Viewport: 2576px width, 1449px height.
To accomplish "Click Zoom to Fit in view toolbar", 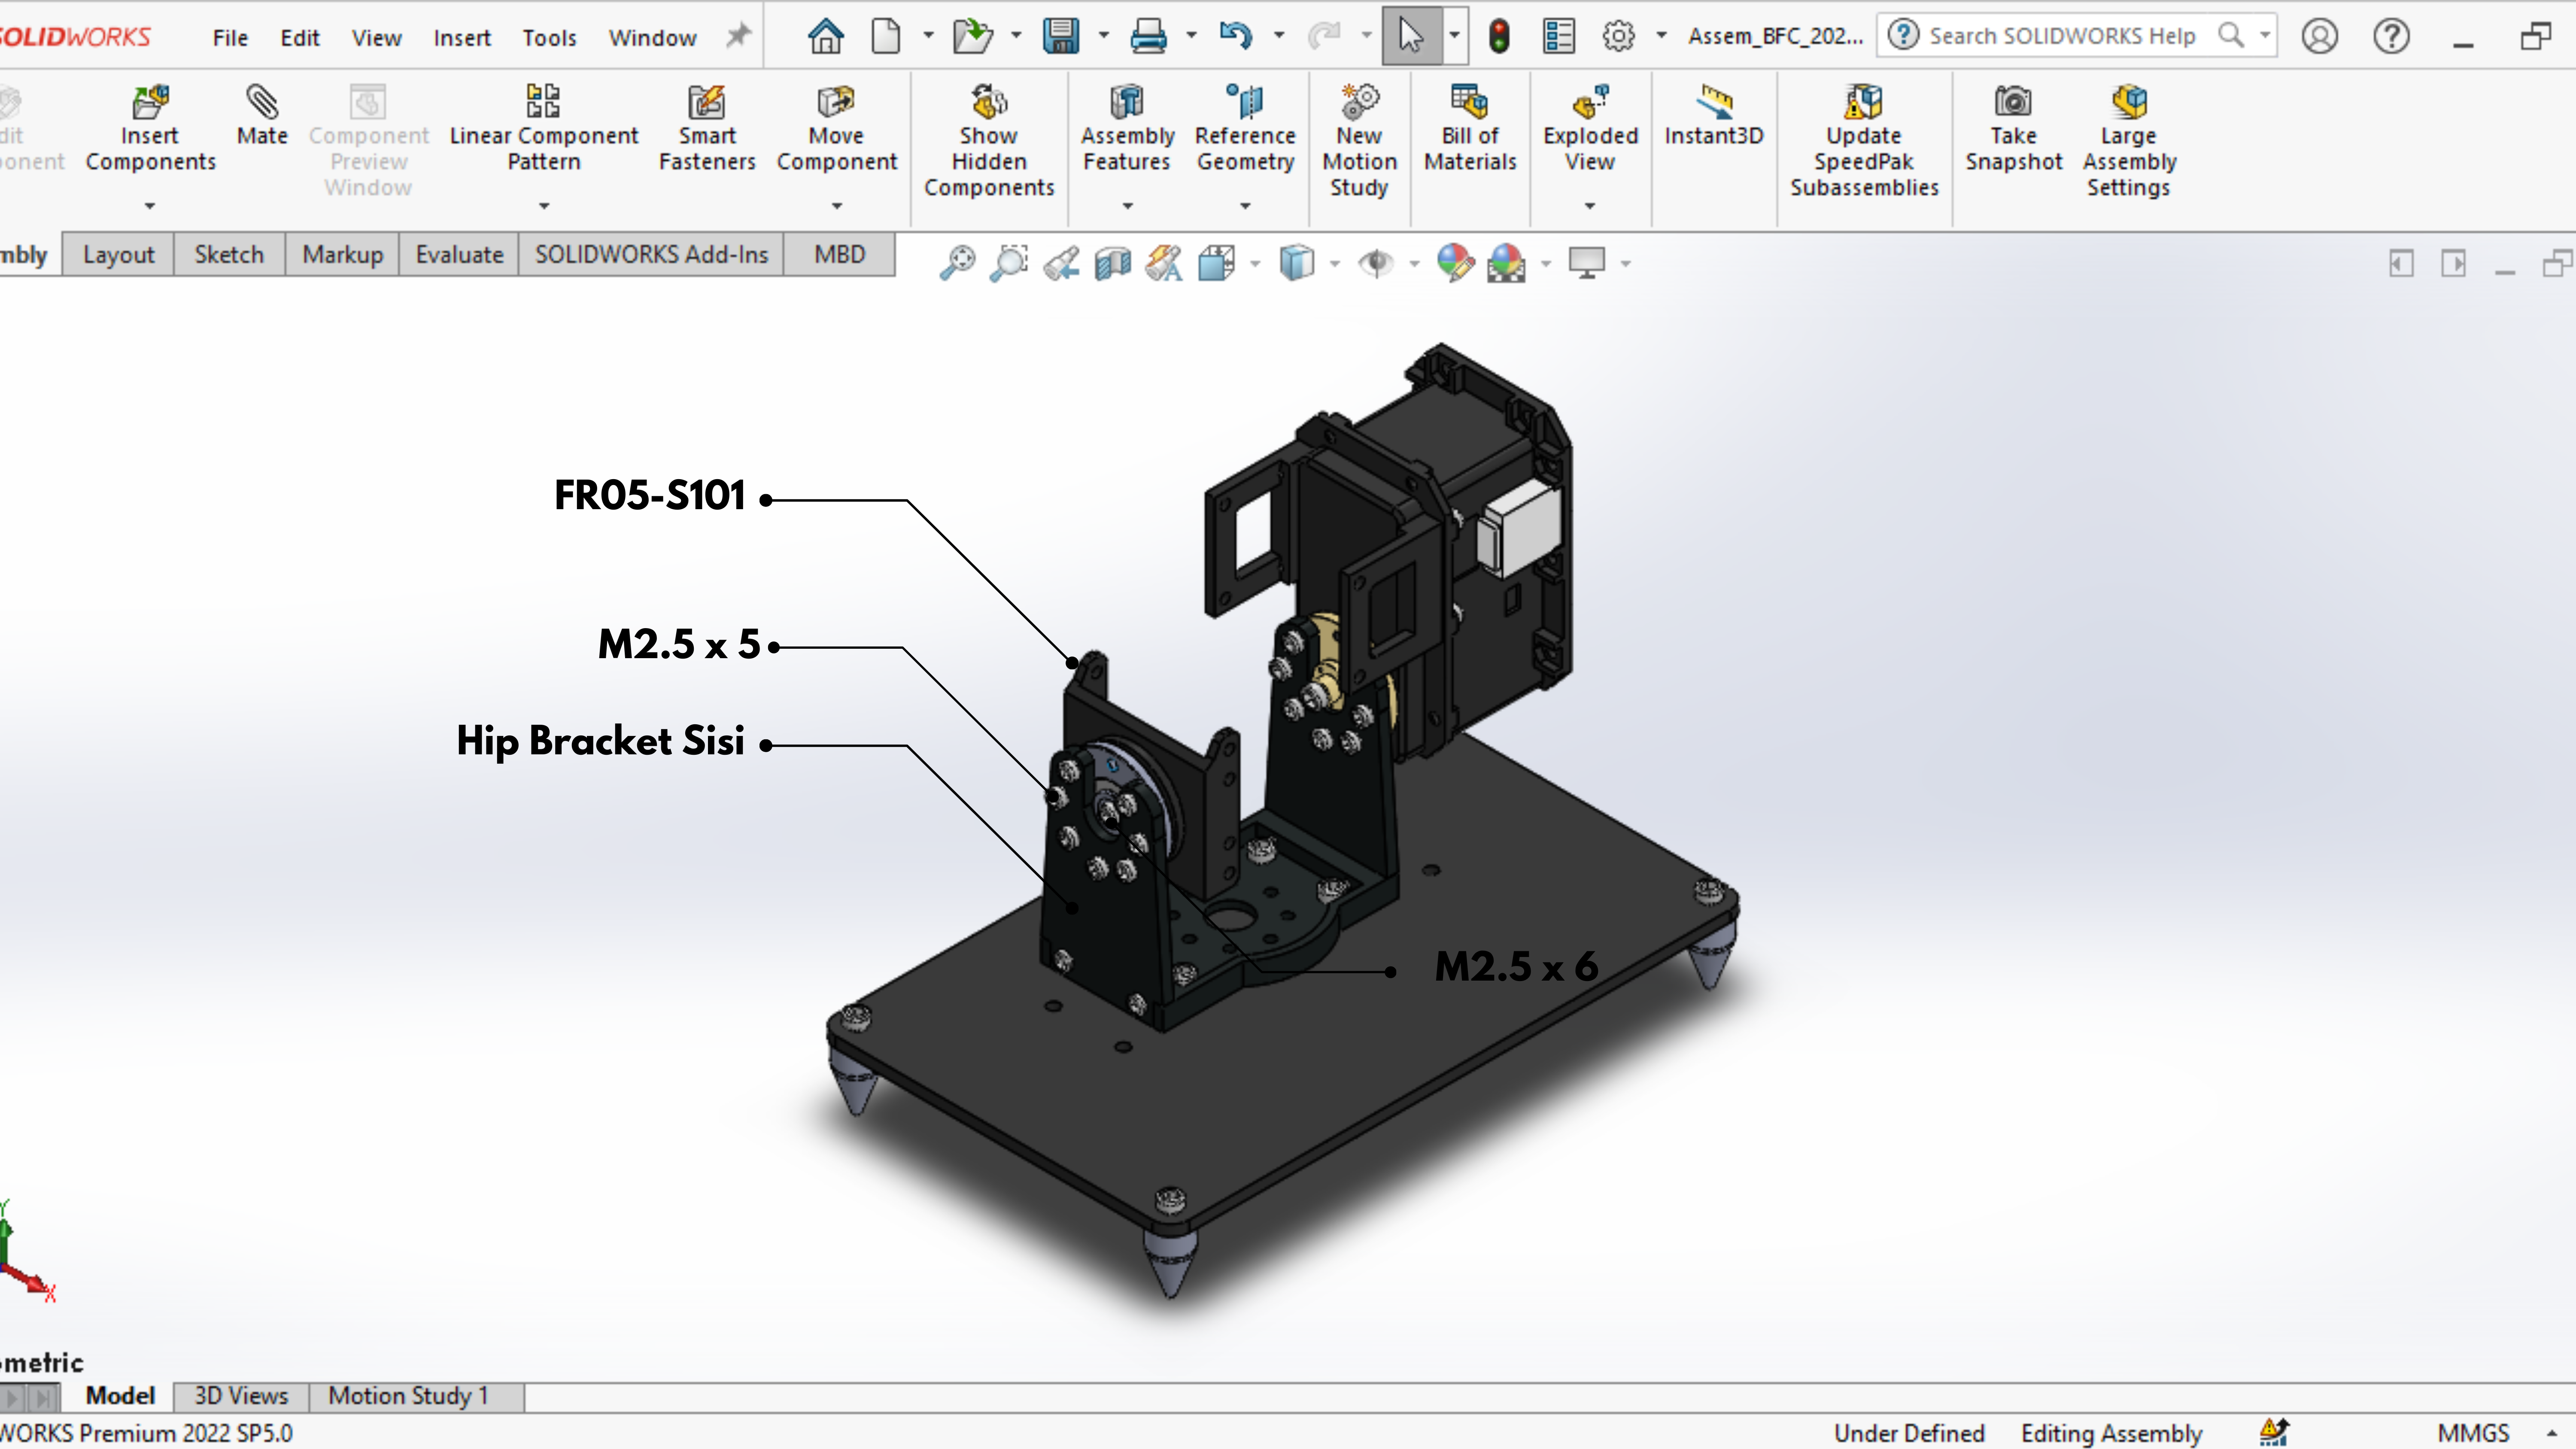I will 957,263.
